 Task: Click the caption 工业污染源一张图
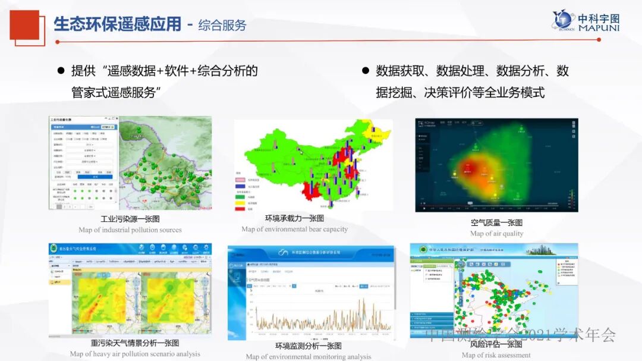coord(130,219)
